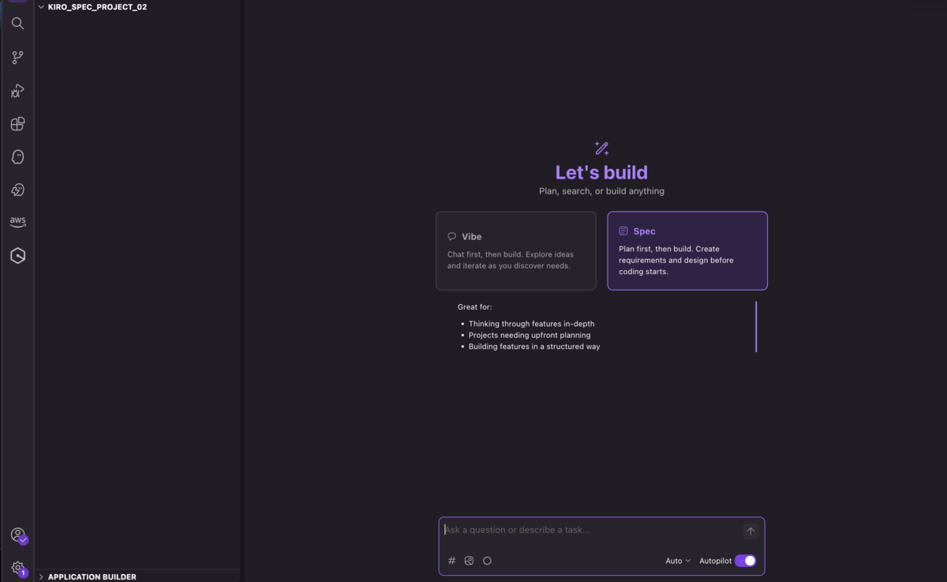Open the Auto model dropdown
The width and height of the screenshot is (947, 582).
[x=678, y=561]
